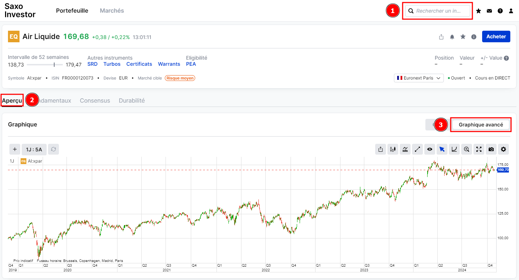Click the Graphique section heading
Screen dimensions: 519x280
(x=22, y=124)
